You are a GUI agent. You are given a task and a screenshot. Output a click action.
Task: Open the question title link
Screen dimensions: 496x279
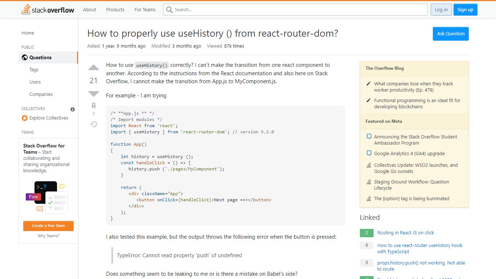point(213,33)
